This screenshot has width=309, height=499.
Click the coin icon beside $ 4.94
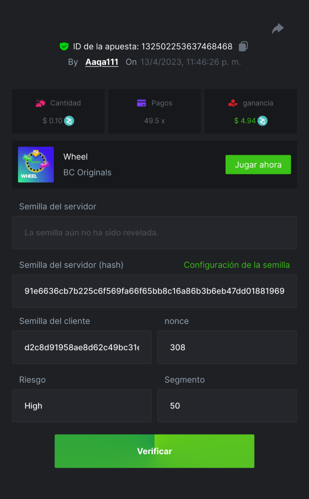[x=262, y=121]
